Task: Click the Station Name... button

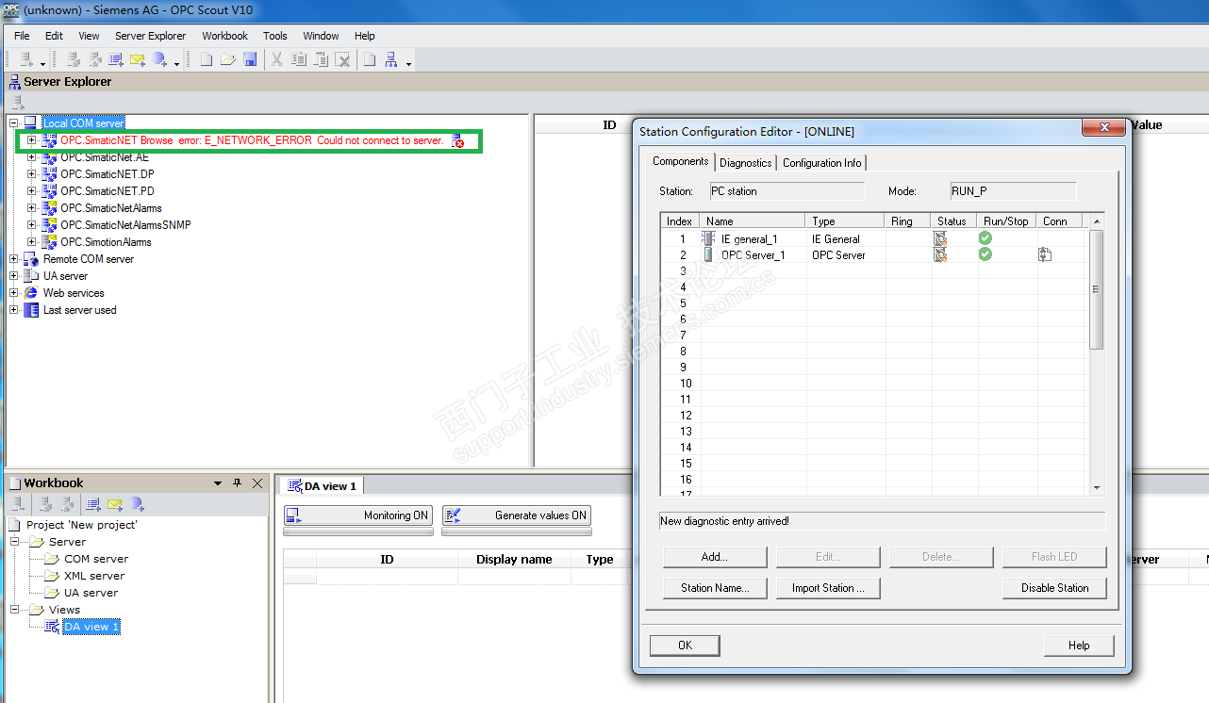Action: click(715, 588)
